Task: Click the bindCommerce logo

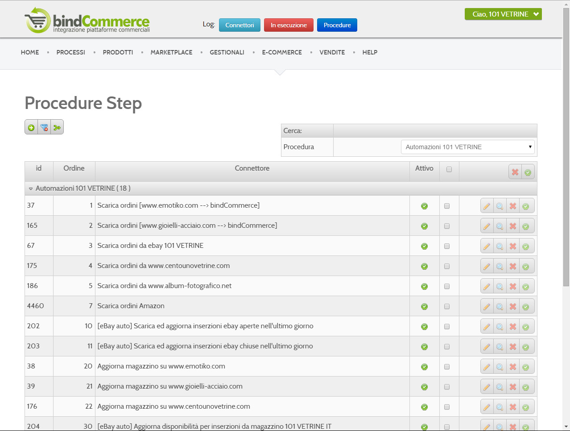Action: (87, 21)
